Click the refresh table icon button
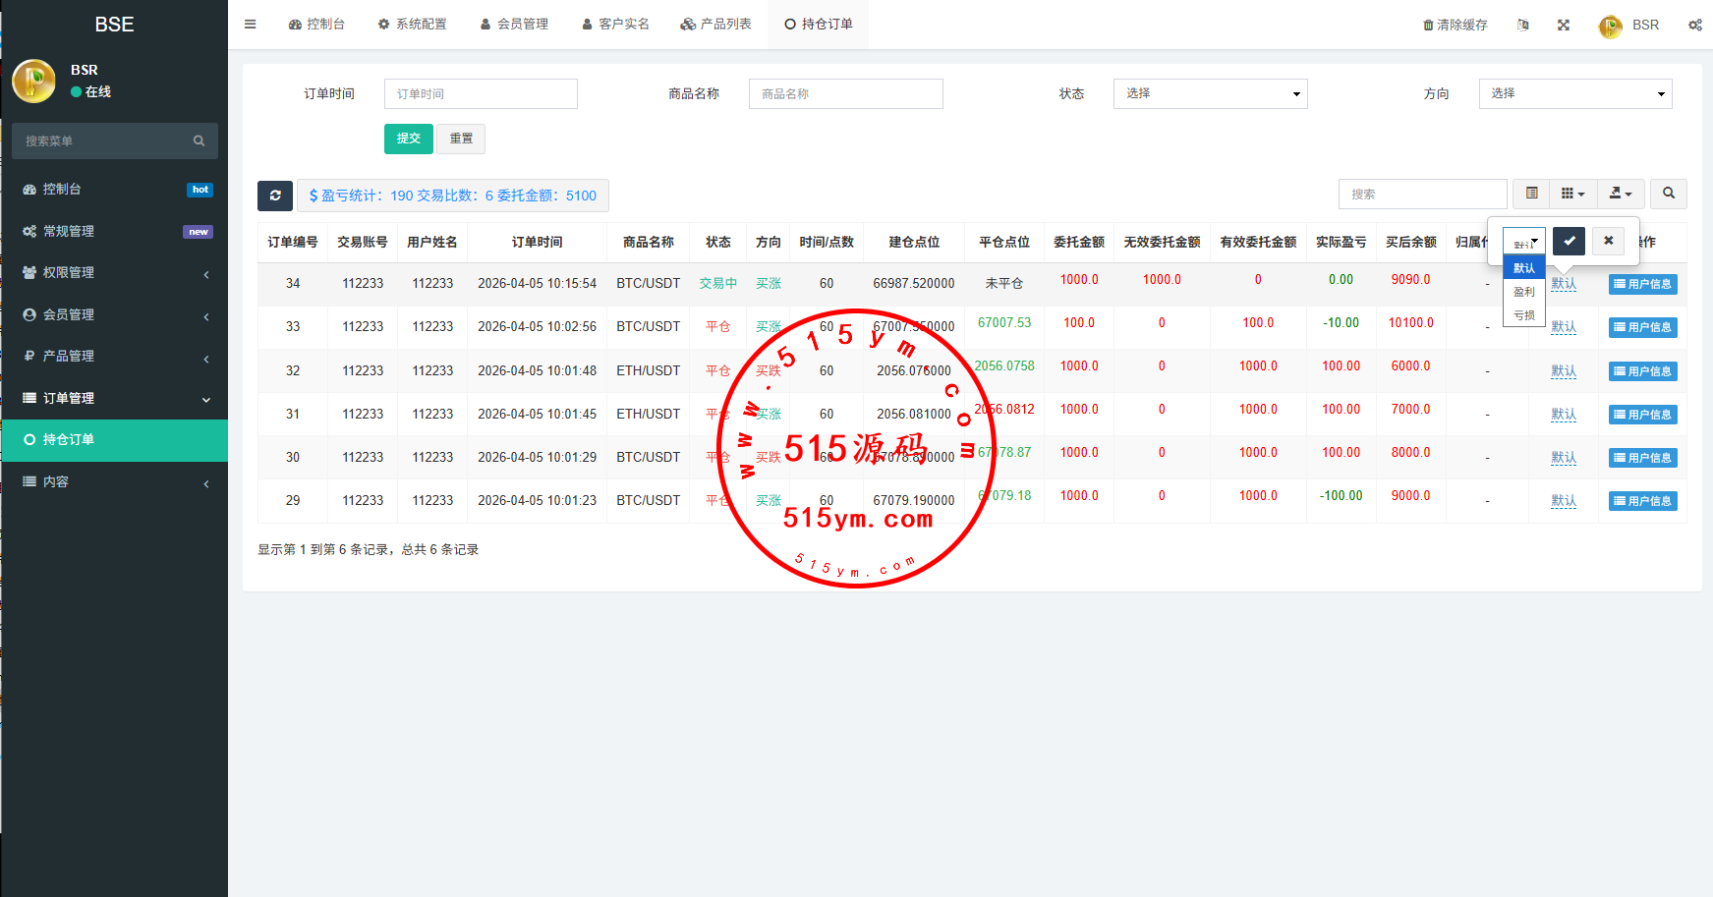The height and width of the screenshot is (897, 1713). [275, 196]
